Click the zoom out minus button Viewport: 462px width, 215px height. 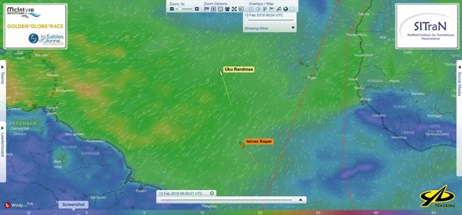pos(172,9)
